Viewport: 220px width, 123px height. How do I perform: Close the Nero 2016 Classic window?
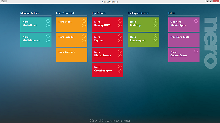(x=216, y=1)
